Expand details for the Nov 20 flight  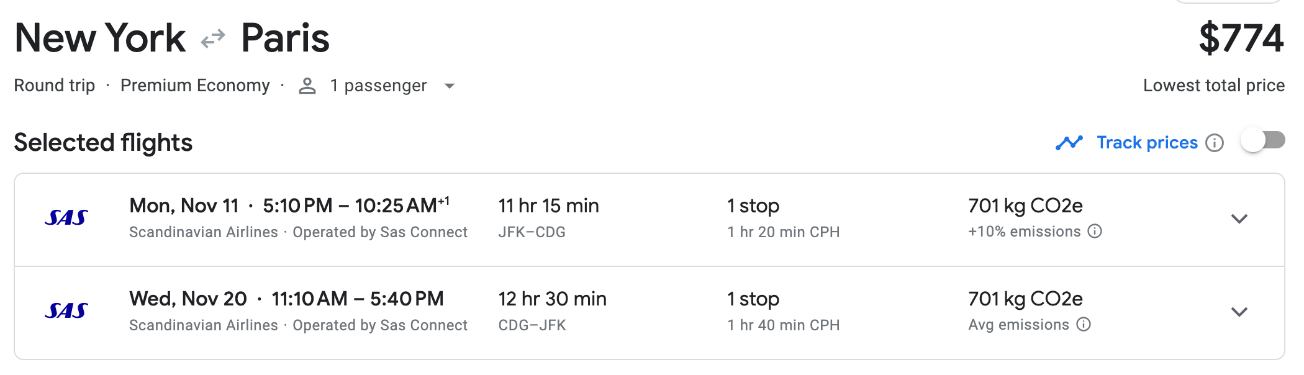(1238, 310)
